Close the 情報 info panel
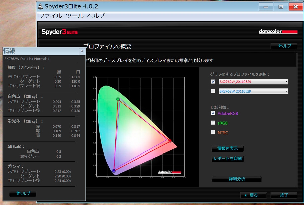 pyautogui.click(x=81, y=51)
